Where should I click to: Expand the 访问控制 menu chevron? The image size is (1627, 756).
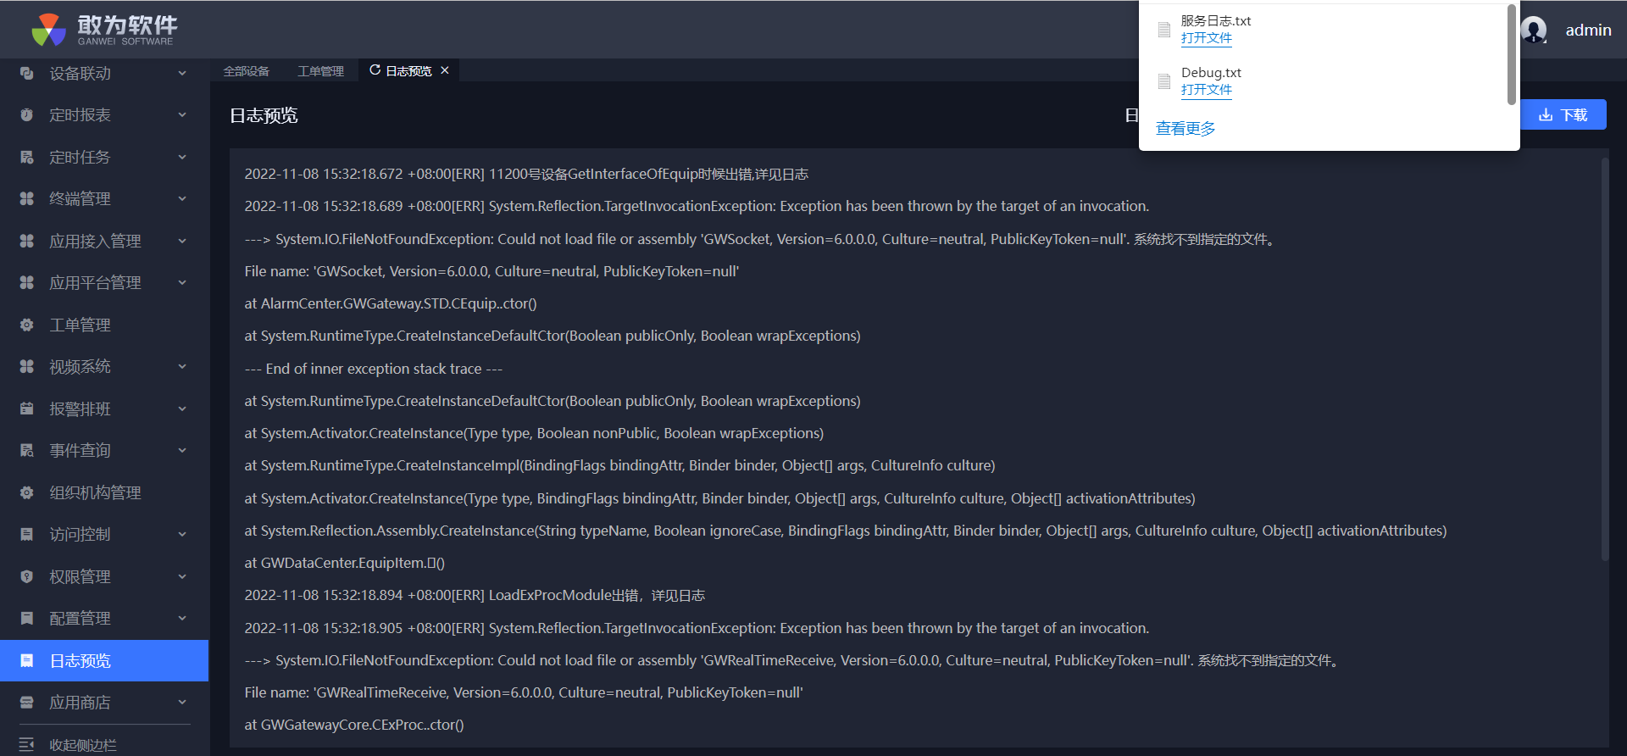click(x=182, y=535)
